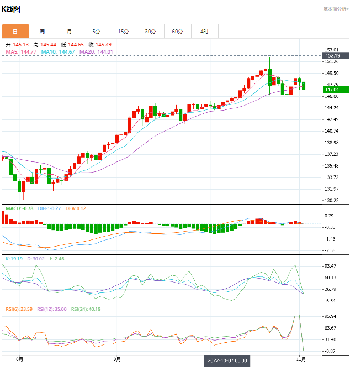Screen dimensions: 350x371
Task: Click the RSI(12): 35.00 label
Action: coord(52,309)
